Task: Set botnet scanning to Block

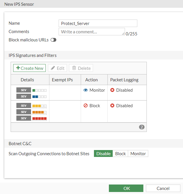Action: click(x=120, y=153)
